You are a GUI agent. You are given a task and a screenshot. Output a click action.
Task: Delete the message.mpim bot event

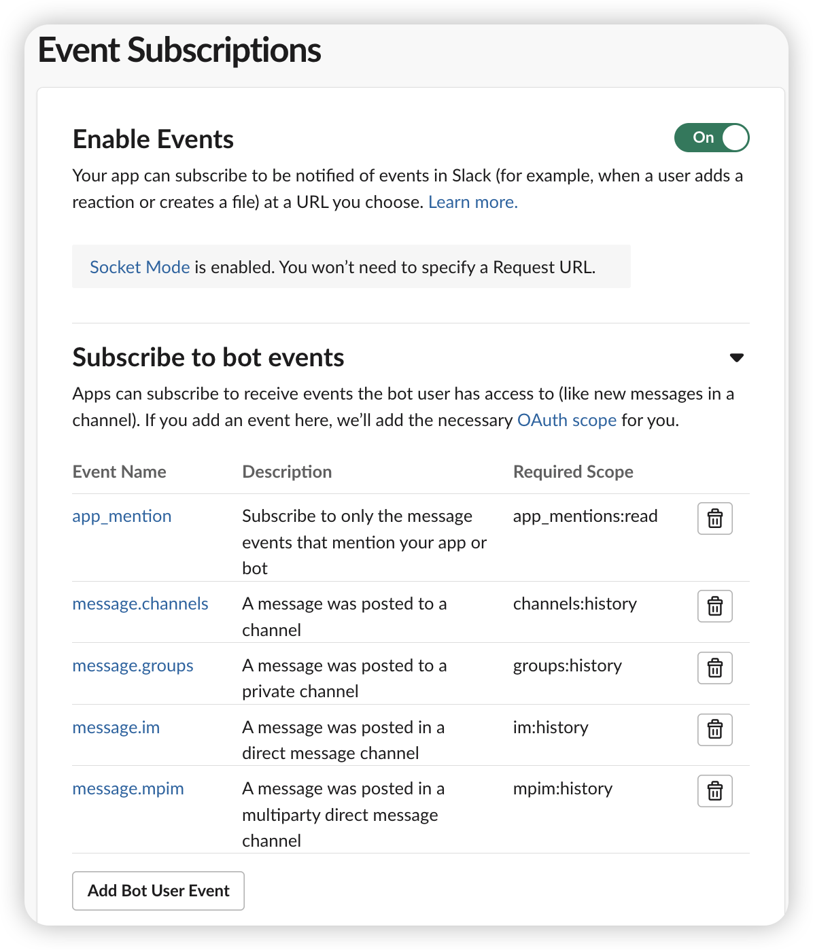[x=714, y=790]
